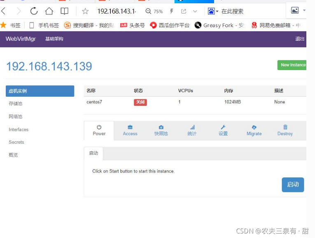Click the None description cell
The image size is (315, 238).
(x=280, y=102)
